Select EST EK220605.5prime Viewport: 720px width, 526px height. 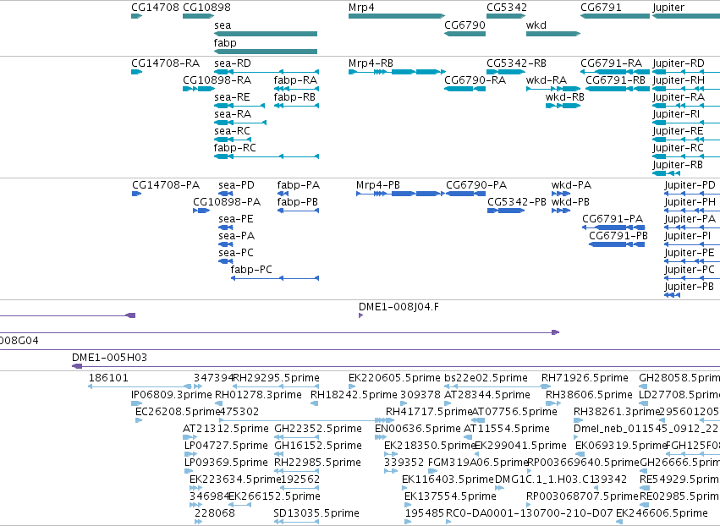point(352,386)
